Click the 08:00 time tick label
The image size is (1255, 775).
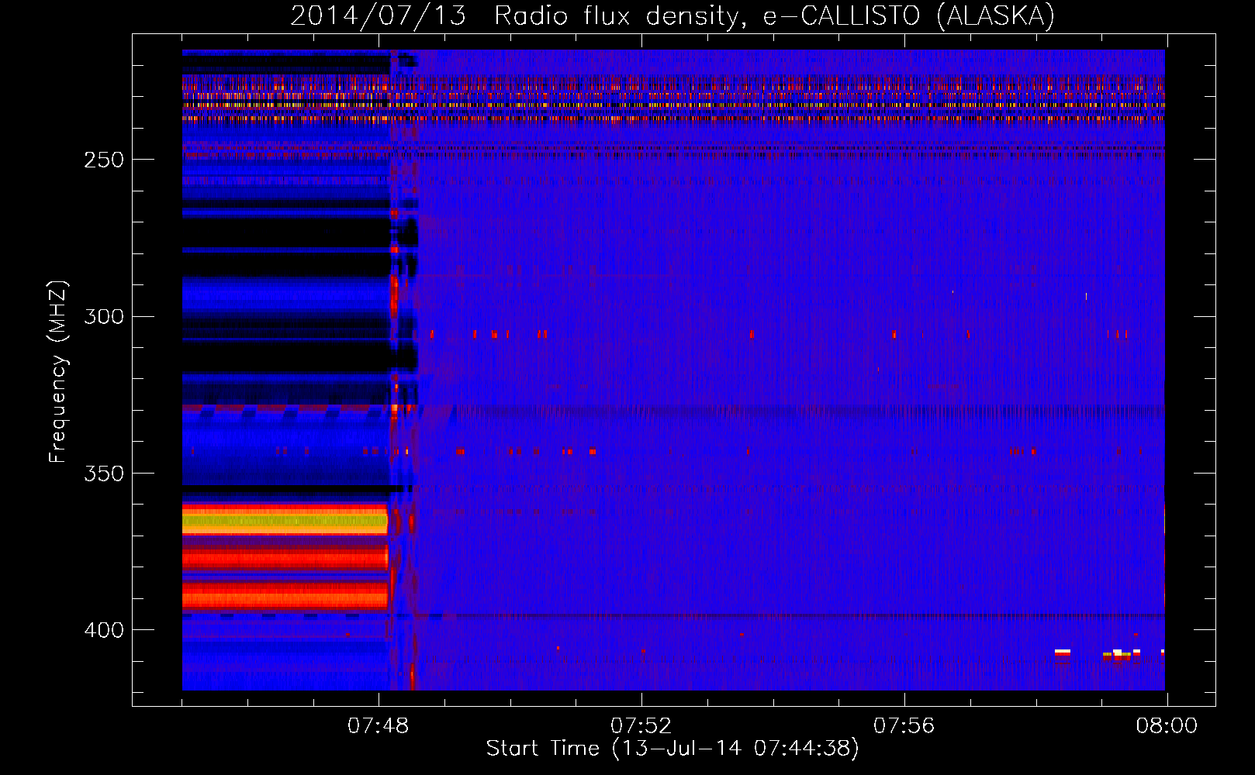[x=1167, y=726]
